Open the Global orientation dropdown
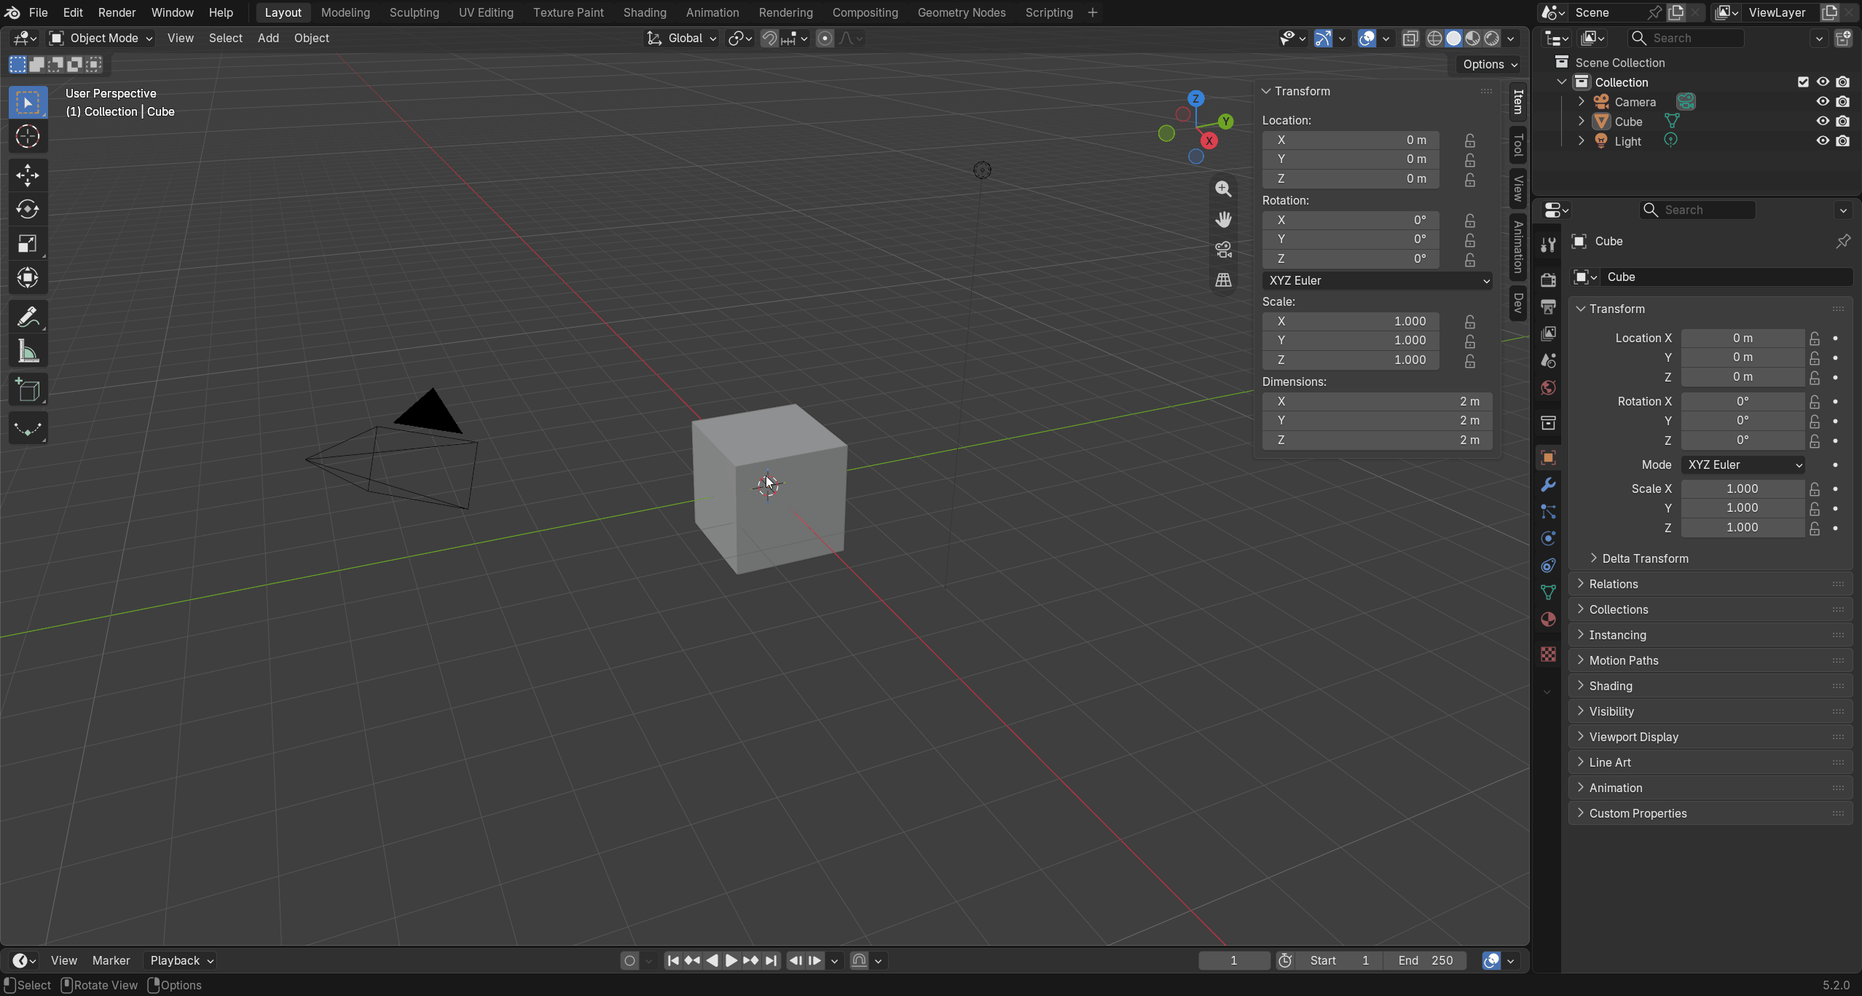Viewport: 1862px width, 996px height. coord(682,39)
